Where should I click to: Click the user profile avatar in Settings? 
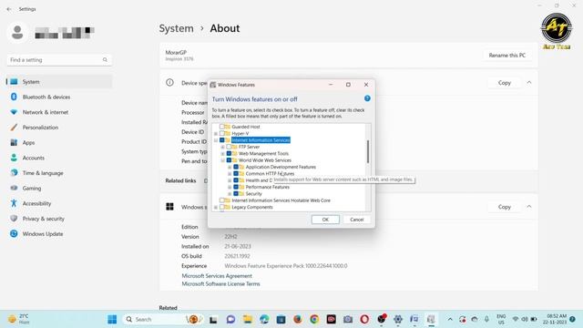point(17,33)
